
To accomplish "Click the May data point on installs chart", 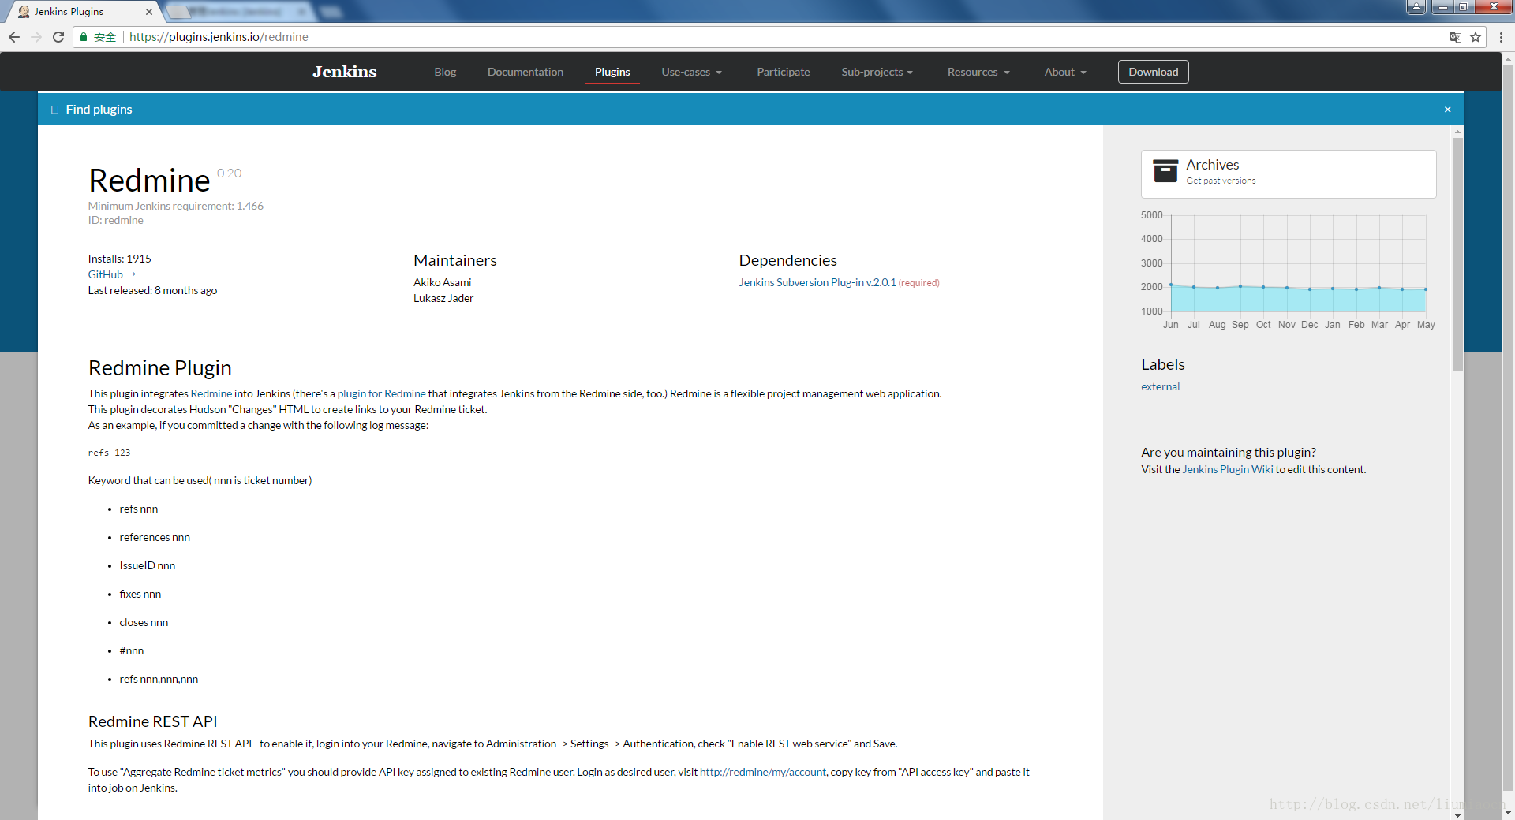I will (x=1425, y=289).
